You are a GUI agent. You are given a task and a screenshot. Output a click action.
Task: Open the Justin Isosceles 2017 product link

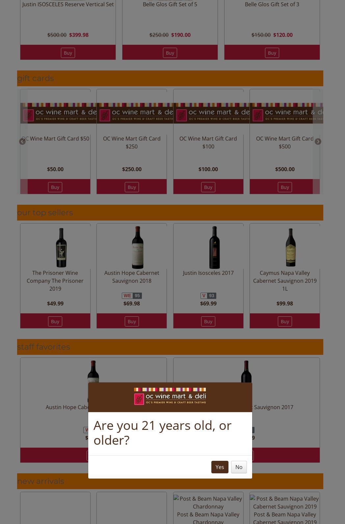(208, 273)
